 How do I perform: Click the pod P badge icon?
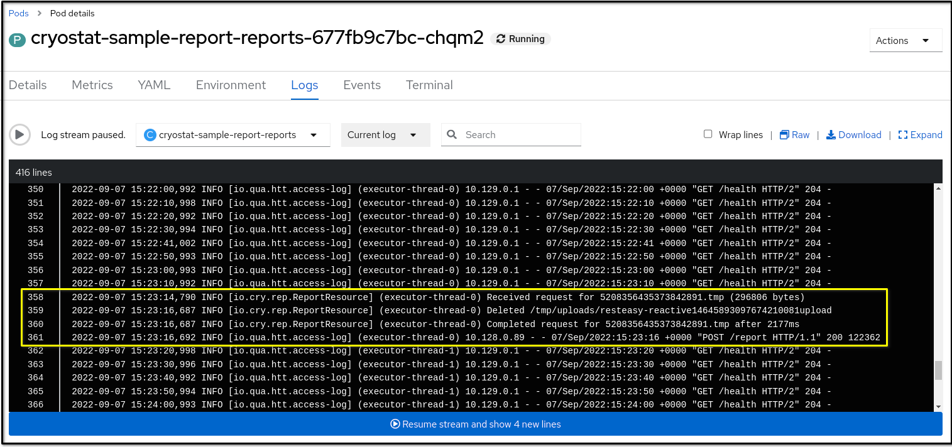tap(16, 38)
